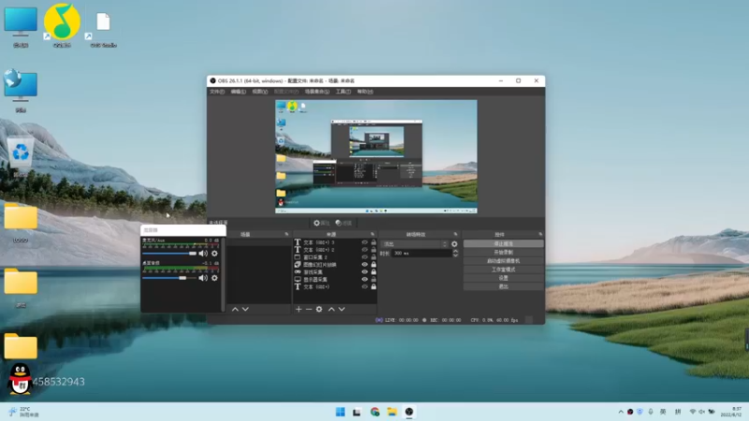Move the selected source up in the list
The height and width of the screenshot is (421, 749).
[331, 310]
